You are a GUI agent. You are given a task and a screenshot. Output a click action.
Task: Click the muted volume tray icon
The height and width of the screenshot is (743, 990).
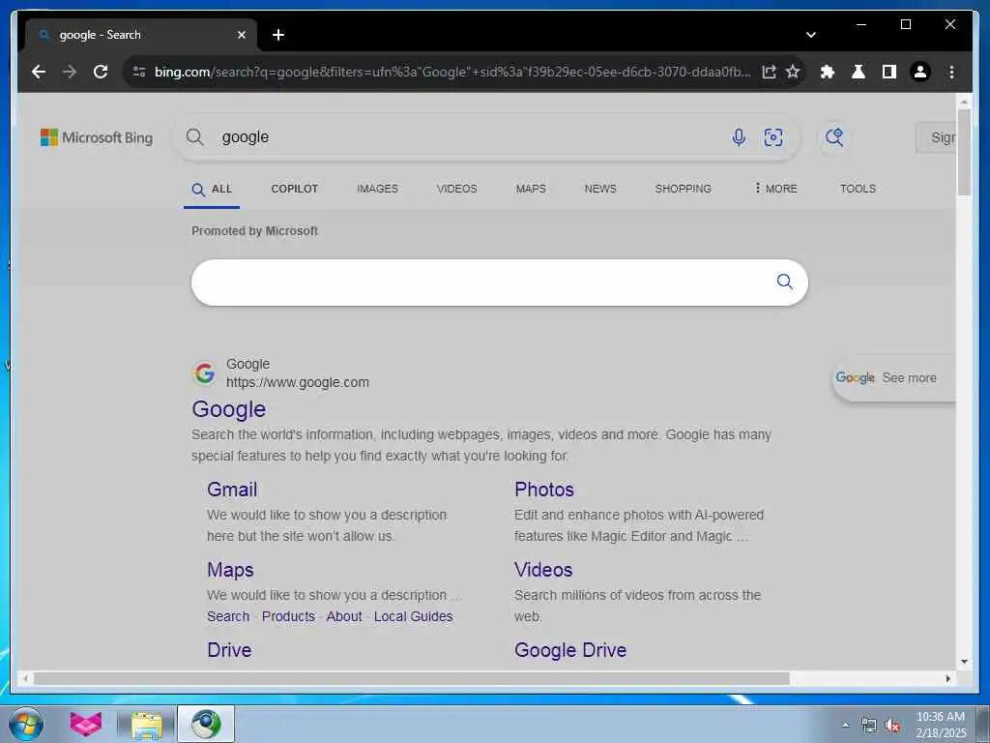[x=892, y=726]
